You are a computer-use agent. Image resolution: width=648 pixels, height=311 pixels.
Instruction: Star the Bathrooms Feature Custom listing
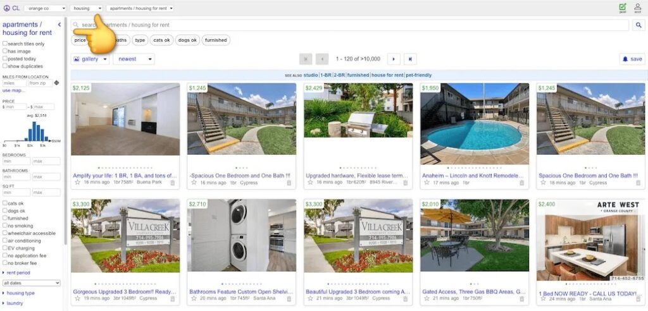(x=194, y=298)
